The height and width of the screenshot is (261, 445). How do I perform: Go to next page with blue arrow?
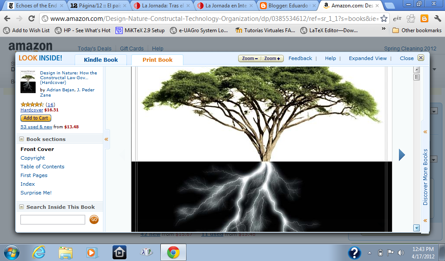[x=402, y=155]
